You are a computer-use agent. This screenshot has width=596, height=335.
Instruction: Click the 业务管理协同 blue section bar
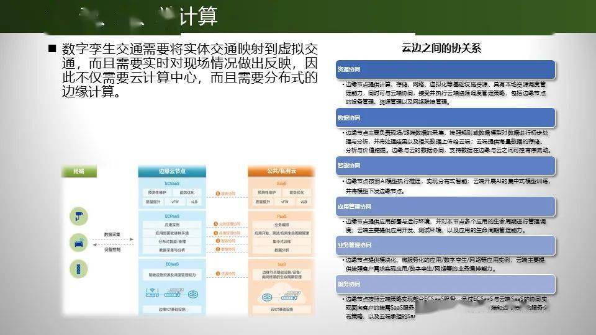click(445, 245)
